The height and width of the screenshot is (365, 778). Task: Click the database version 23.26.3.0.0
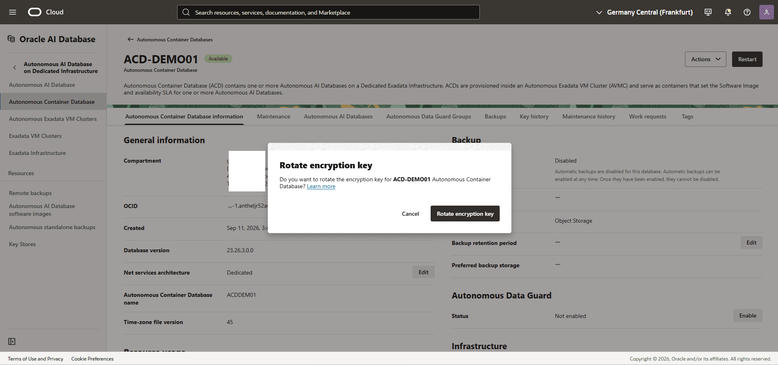tap(240, 250)
